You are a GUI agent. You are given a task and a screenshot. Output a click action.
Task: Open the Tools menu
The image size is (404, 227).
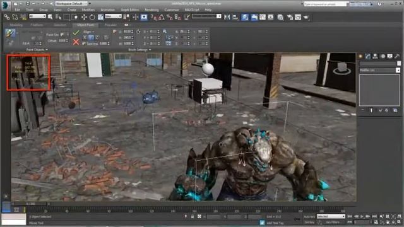(x=30, y=10)
